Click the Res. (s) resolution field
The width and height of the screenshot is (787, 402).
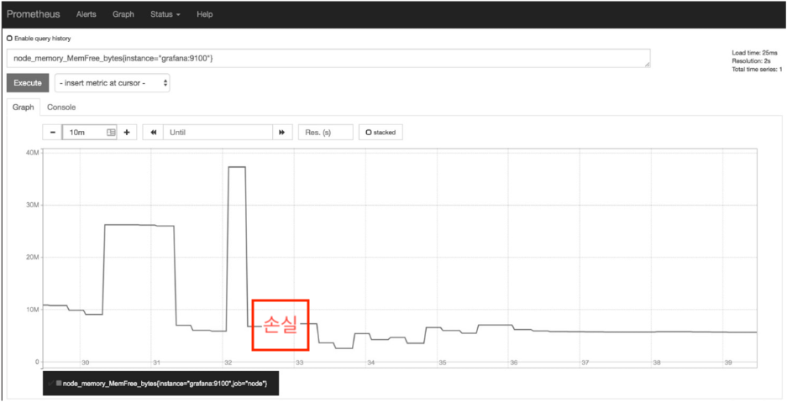point(325,133)
